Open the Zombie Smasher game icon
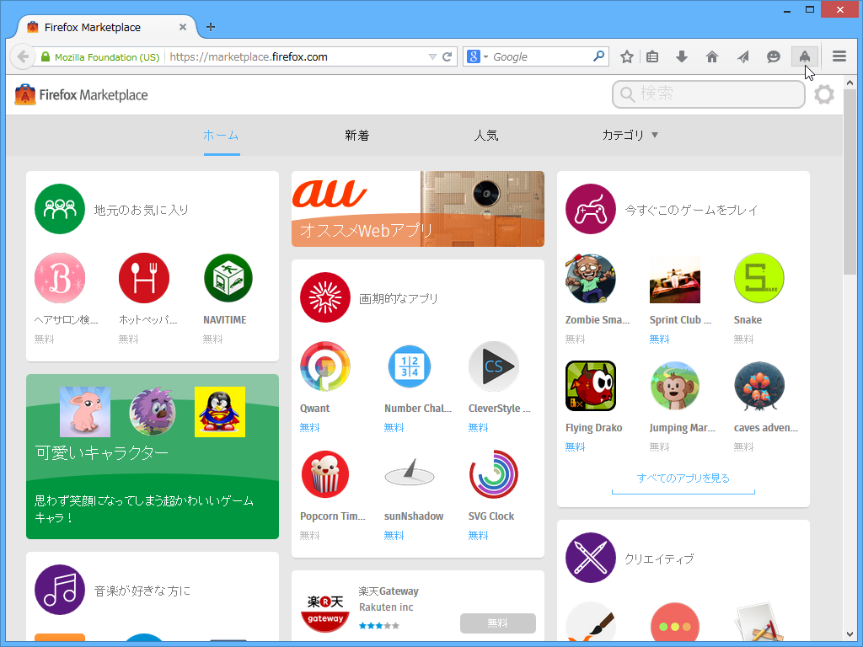 pos(591,278)
